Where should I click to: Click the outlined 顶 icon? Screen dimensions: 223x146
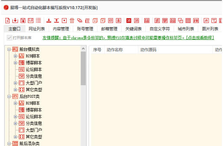click(x=137, y=21)
